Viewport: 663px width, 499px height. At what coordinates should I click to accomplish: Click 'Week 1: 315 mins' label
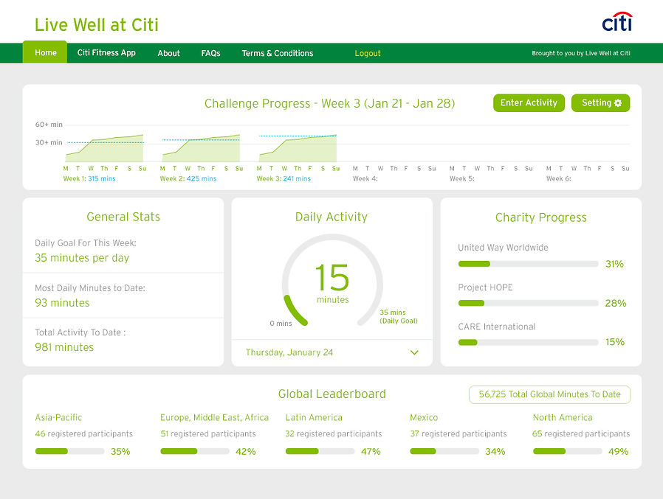coord(89,178)
